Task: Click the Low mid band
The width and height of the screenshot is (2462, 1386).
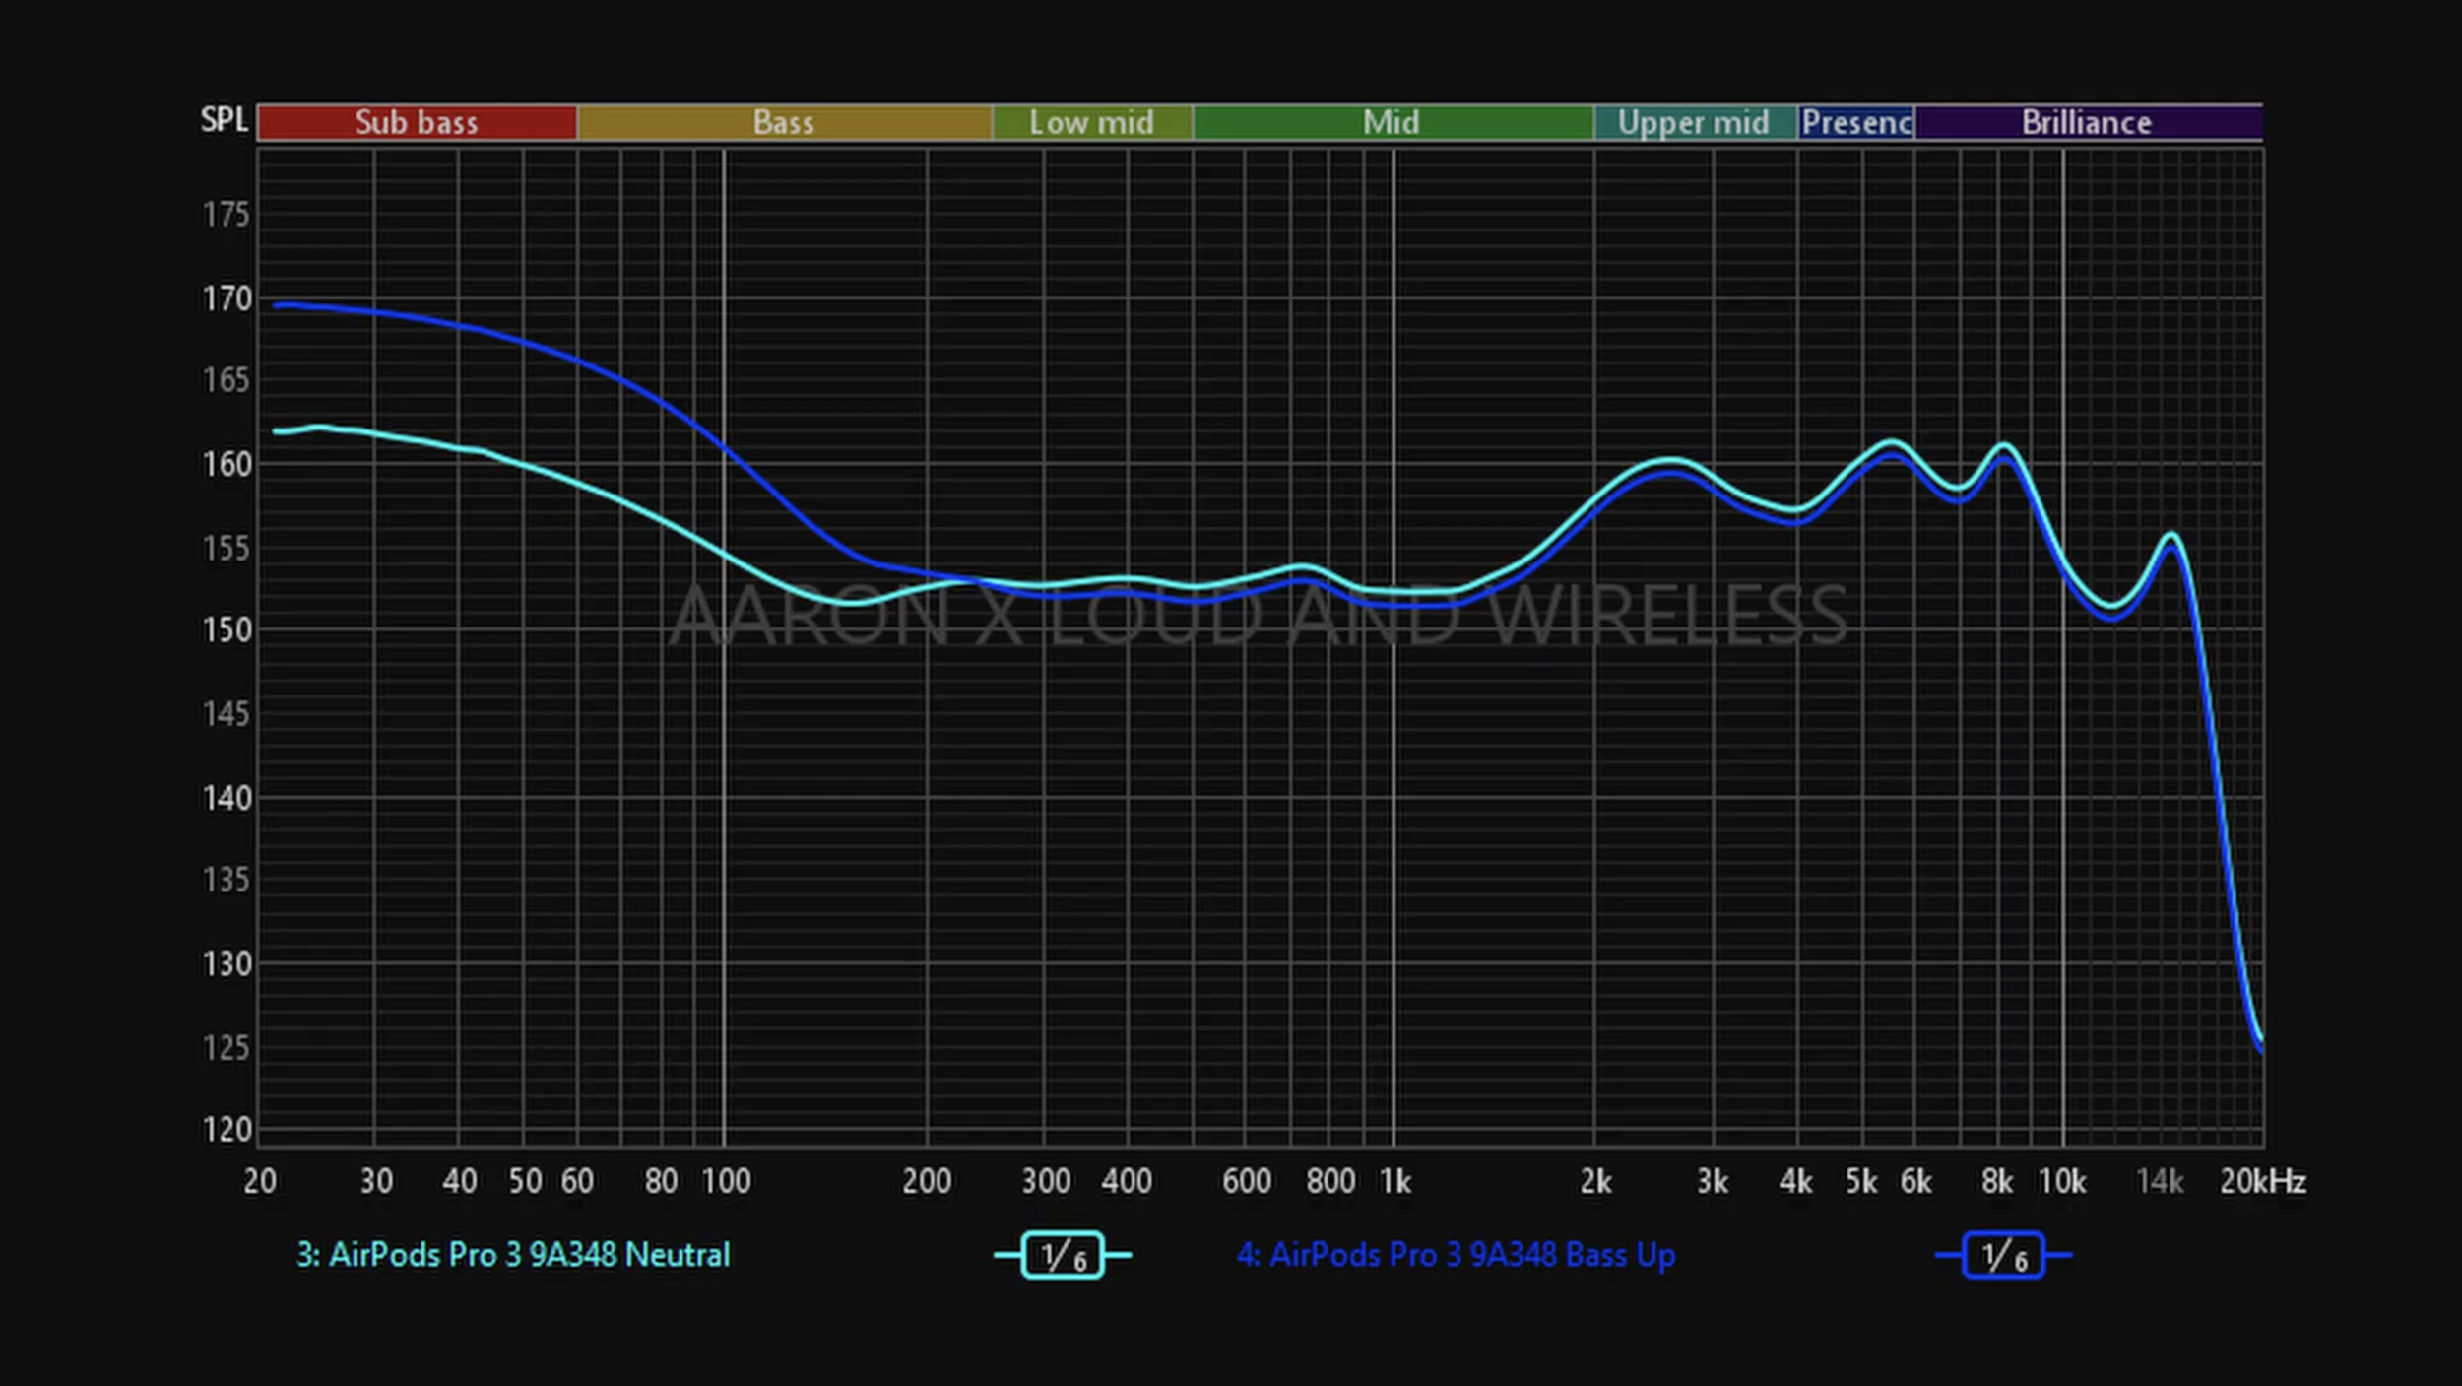Action: [x=1092, y=122]
